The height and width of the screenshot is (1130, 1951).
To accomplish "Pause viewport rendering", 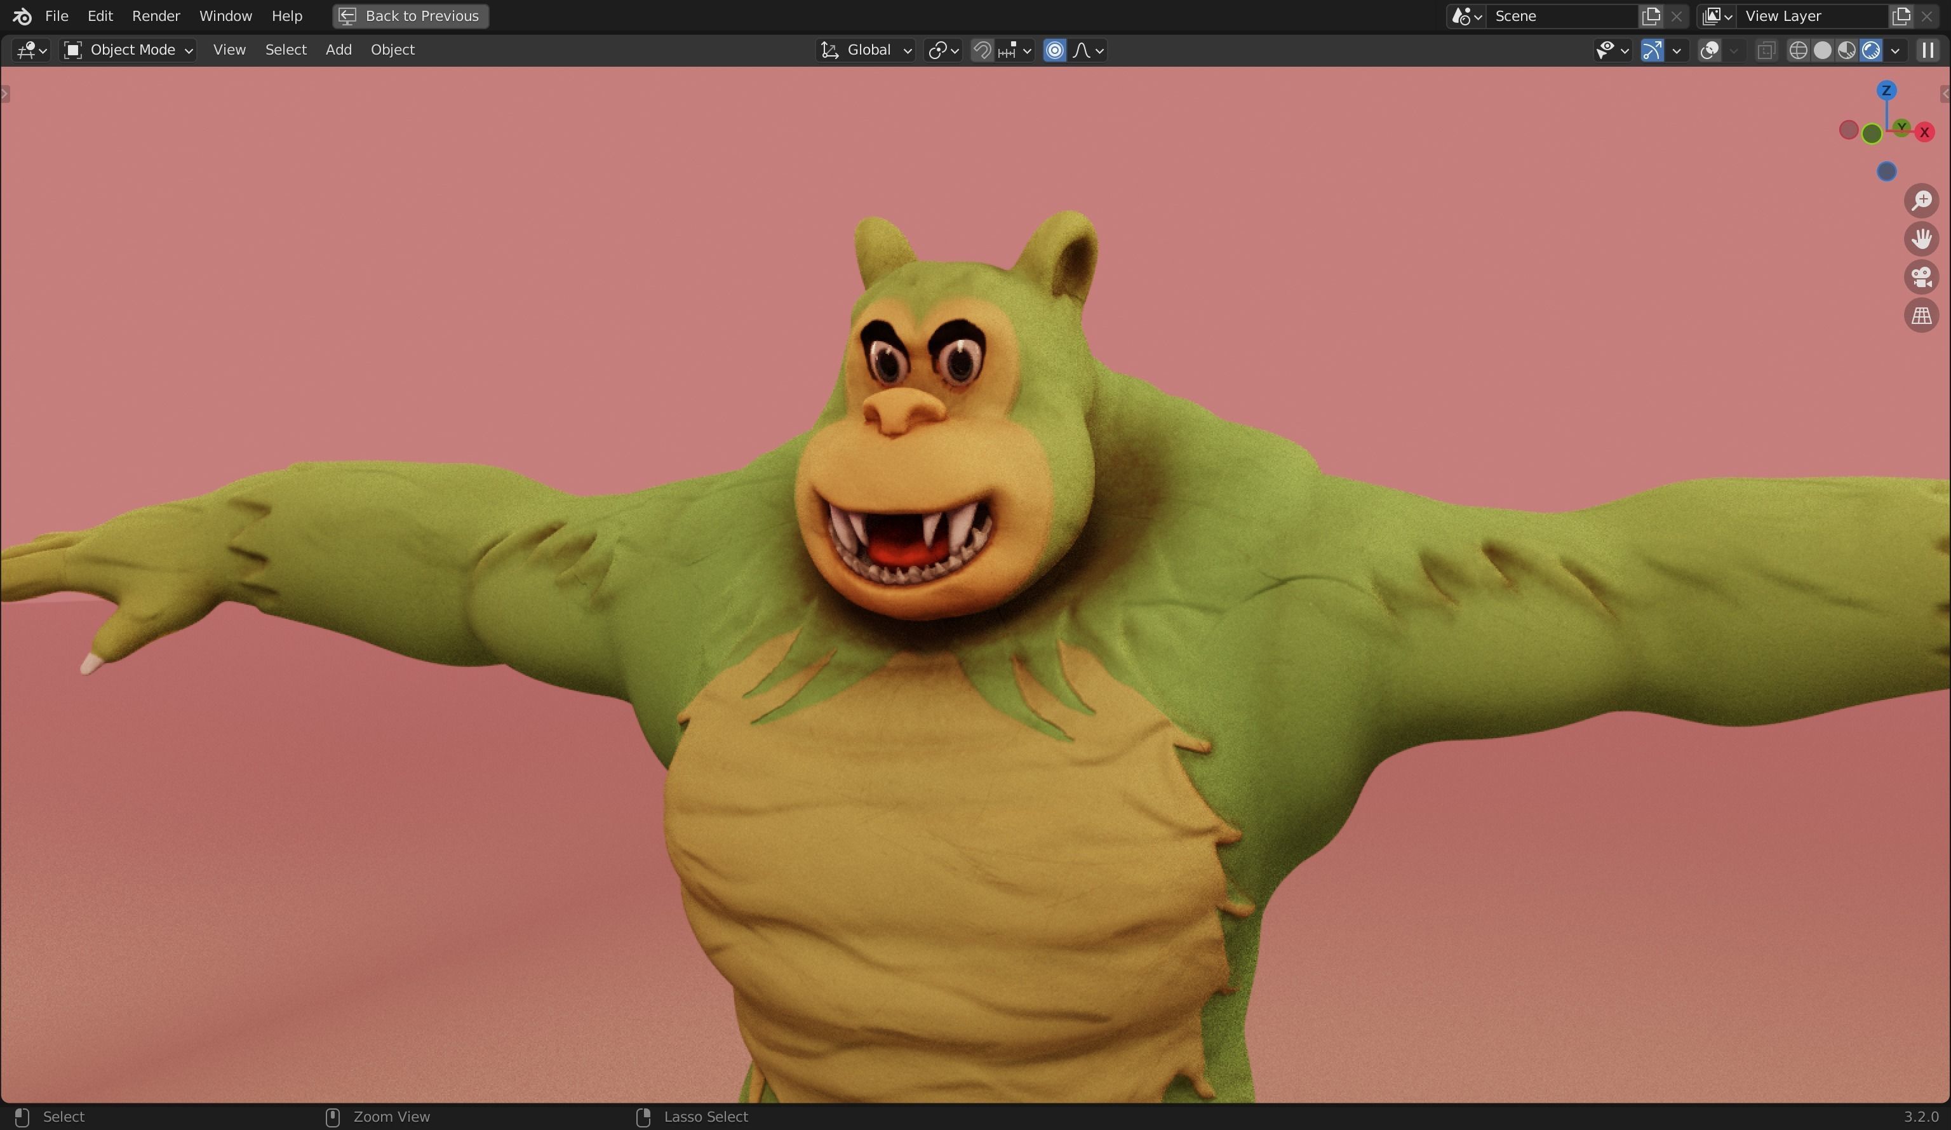I will coord(1928,50).
